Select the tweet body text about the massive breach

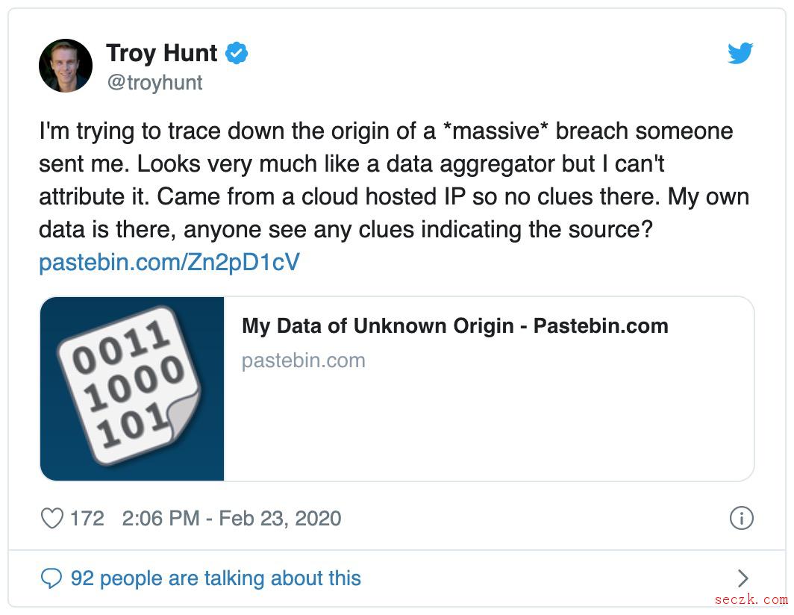[x=394, y=180]
